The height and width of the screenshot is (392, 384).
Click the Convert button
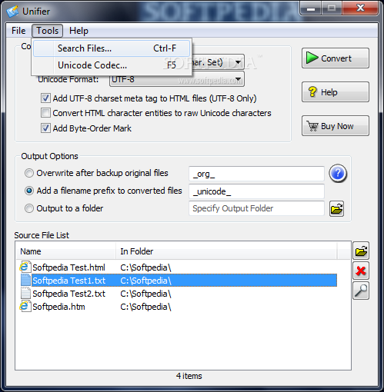(x=336, y=58)
